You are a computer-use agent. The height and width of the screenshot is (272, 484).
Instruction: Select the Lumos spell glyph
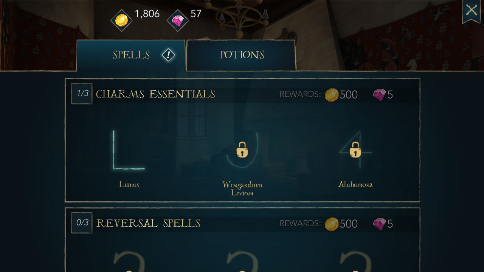tap(129, 150)
